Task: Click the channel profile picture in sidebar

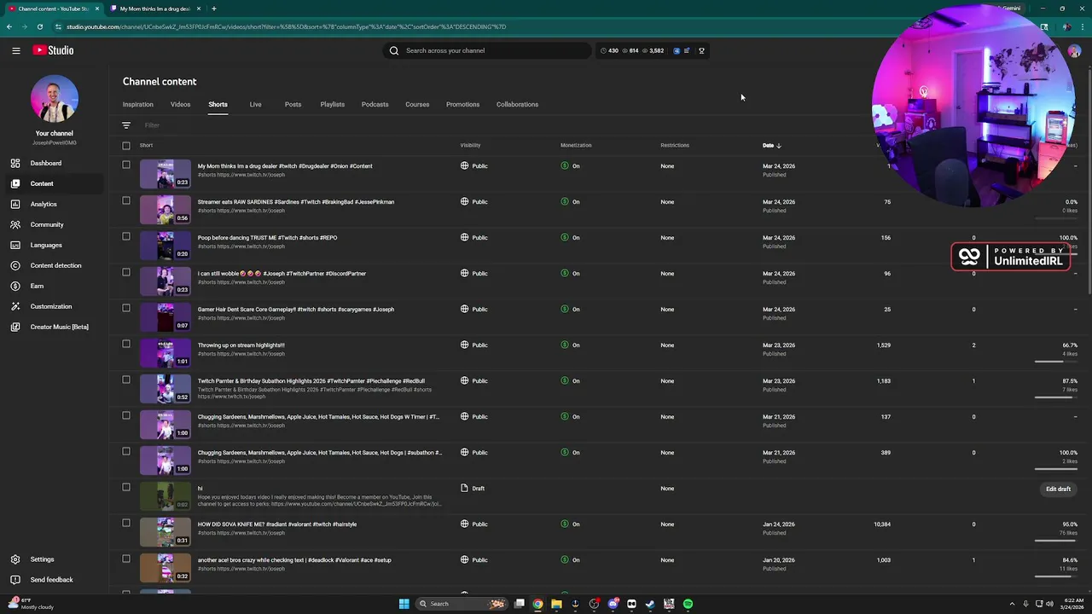Action: 54,99
